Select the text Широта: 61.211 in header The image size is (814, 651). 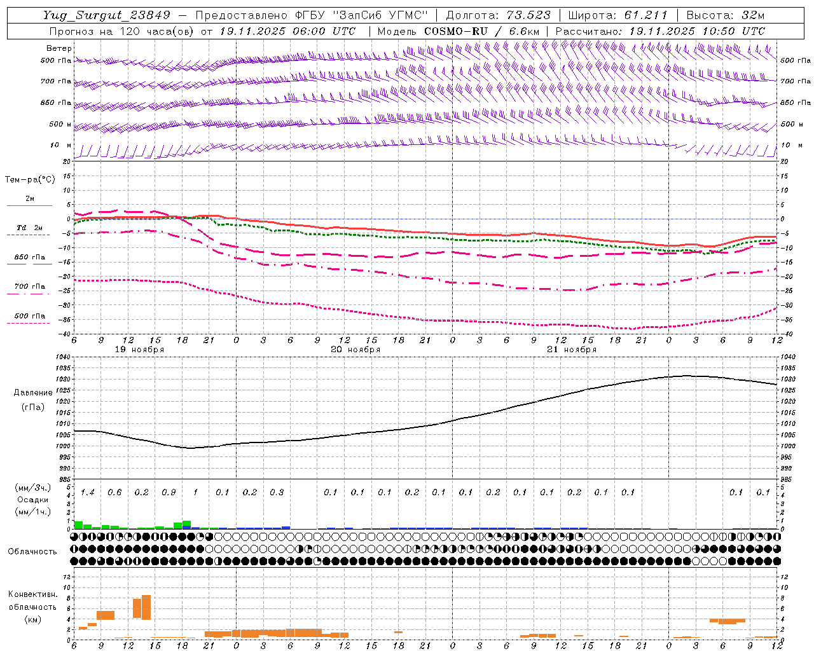pyautogui.click(x=617, y=15)
